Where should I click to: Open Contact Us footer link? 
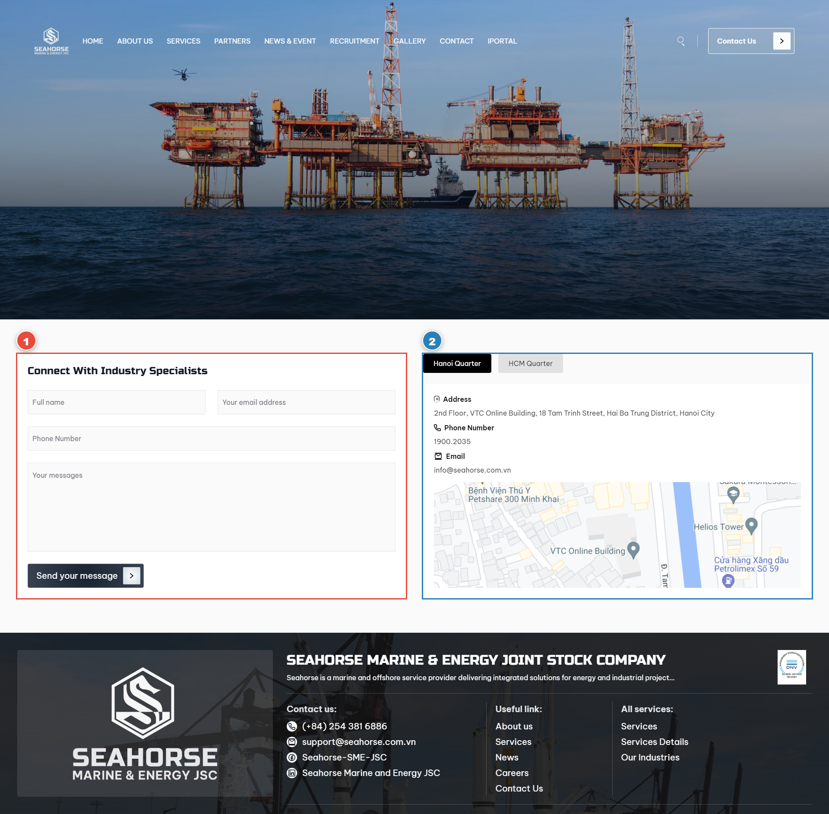tap(519, 789)
